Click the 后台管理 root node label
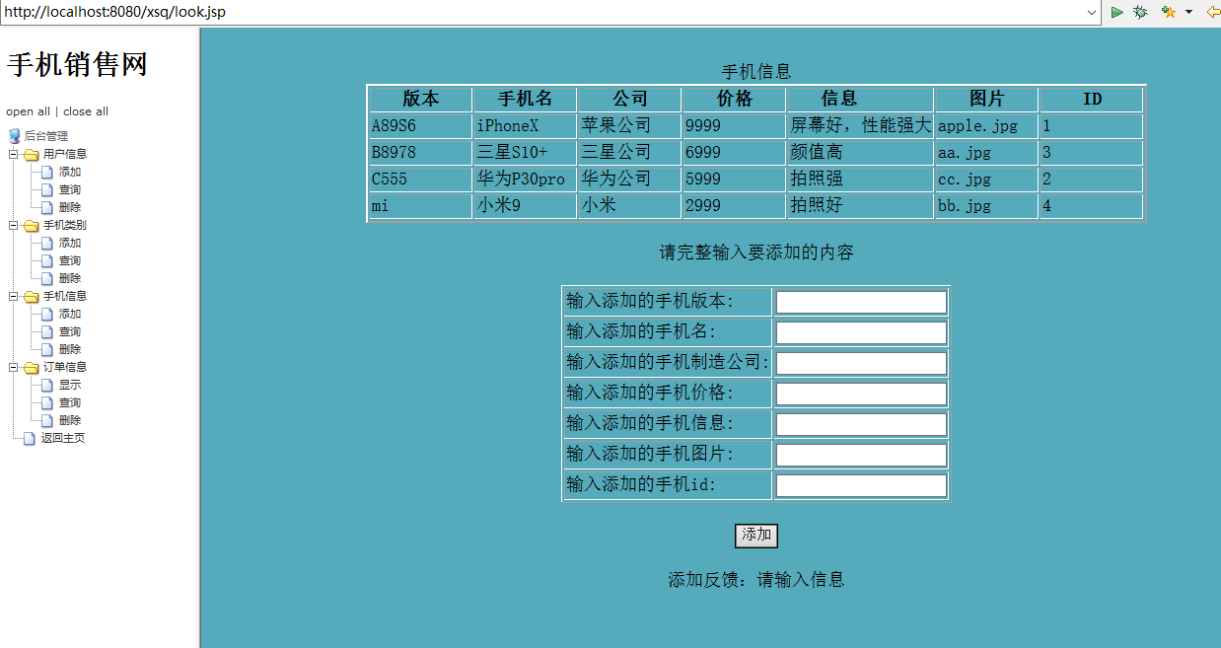 [x=46, y=136]
